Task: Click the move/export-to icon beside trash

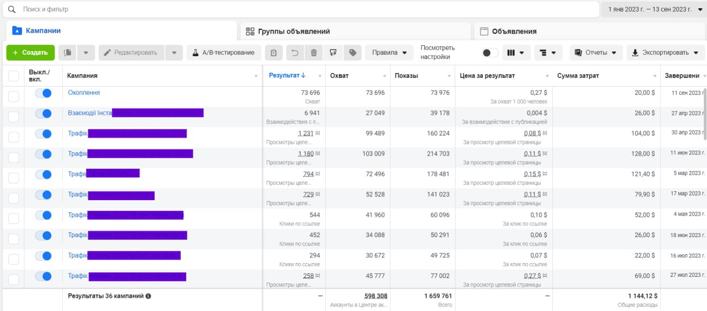Action: tap(333, 53)
